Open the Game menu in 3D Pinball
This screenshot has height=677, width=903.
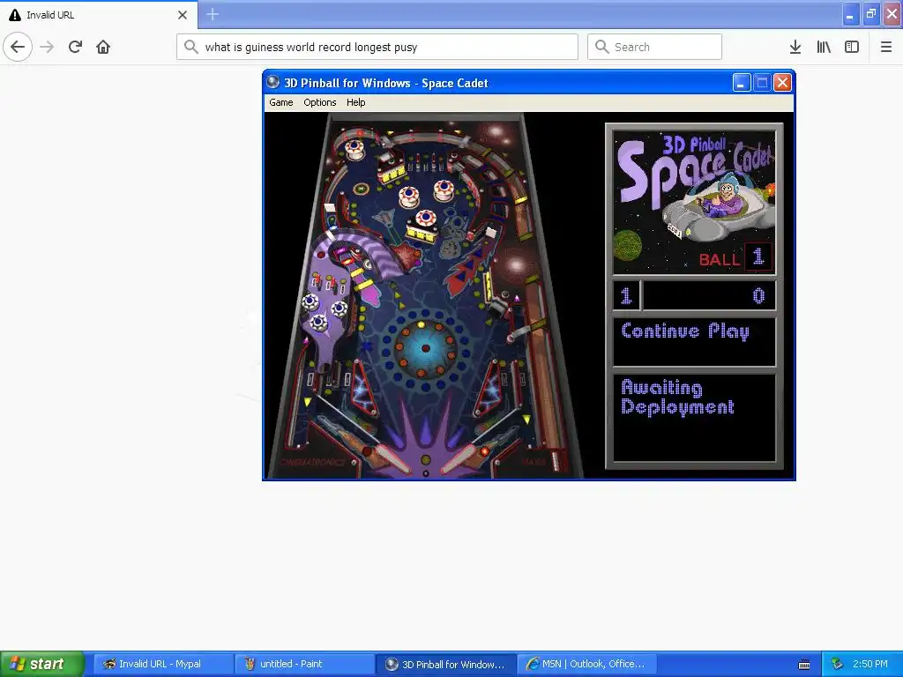(281, 102)
